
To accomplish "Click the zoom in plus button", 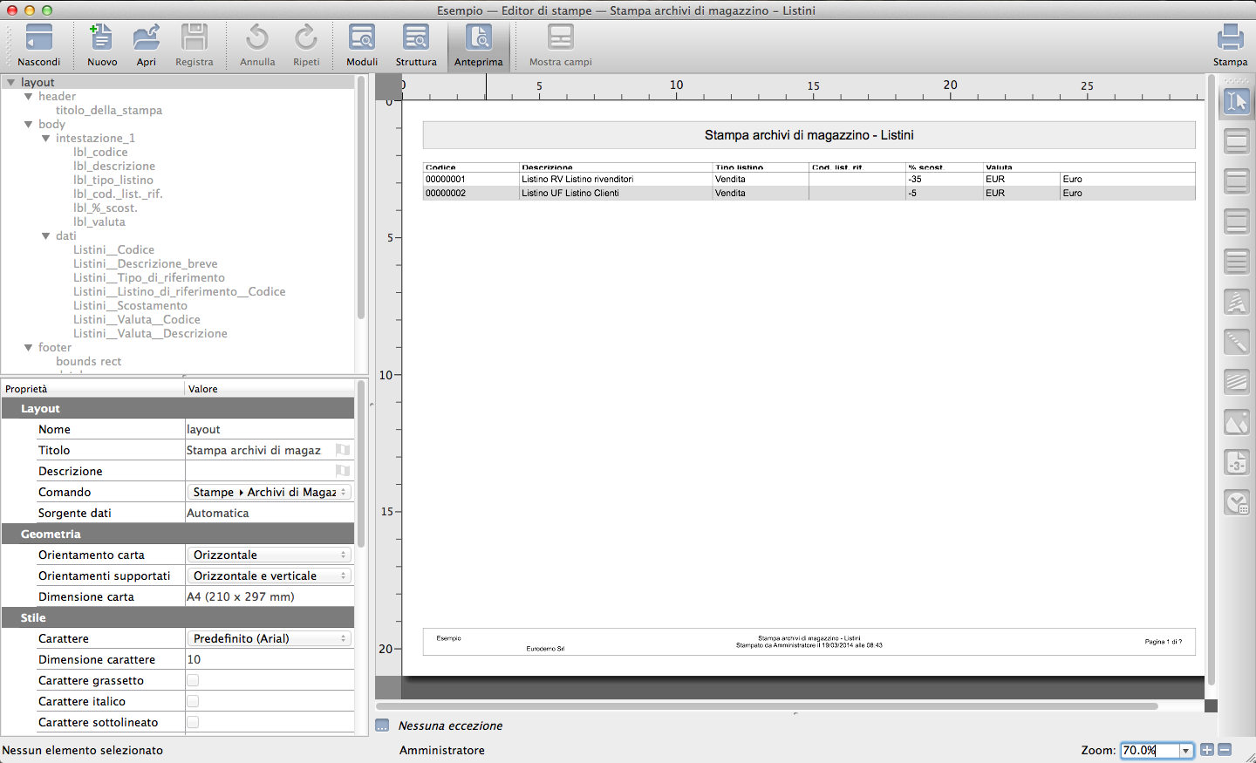I will pos(1207,750).
